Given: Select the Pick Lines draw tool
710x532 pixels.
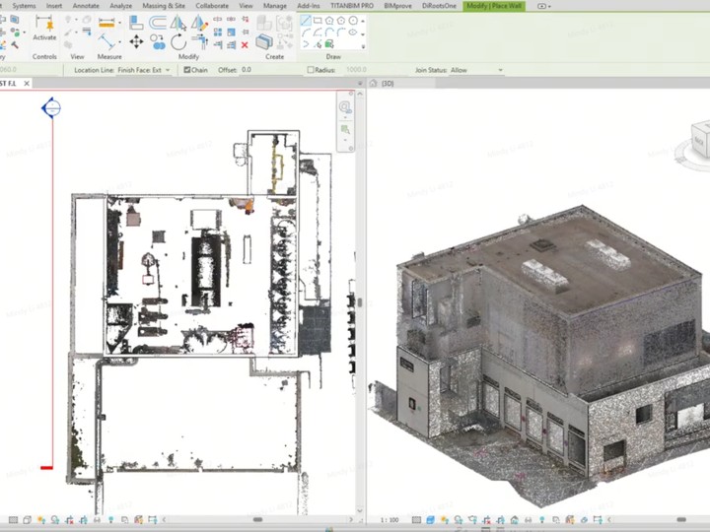Looking at the screenshot, I should point(318,44).
